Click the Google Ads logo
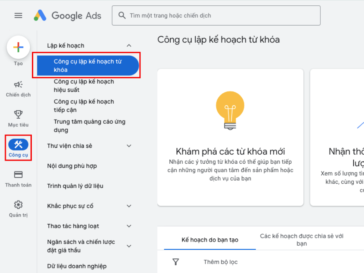Viewport: 364px width, 273px height. click(67, 15)
